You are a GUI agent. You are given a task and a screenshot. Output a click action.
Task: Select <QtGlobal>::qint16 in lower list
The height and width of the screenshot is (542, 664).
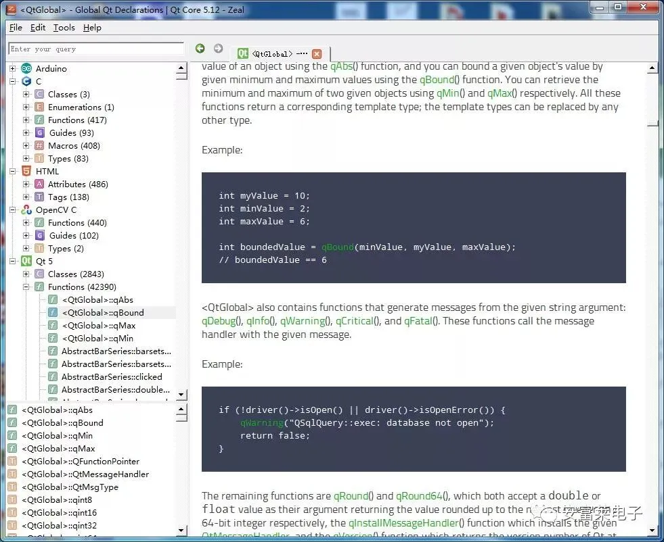tap(59, 512)
